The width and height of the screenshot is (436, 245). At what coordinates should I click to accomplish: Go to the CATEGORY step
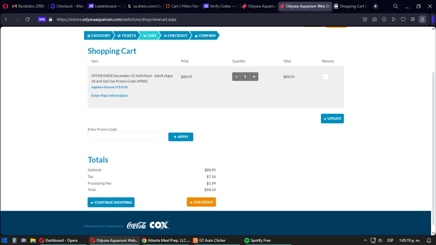coord(99,35)
